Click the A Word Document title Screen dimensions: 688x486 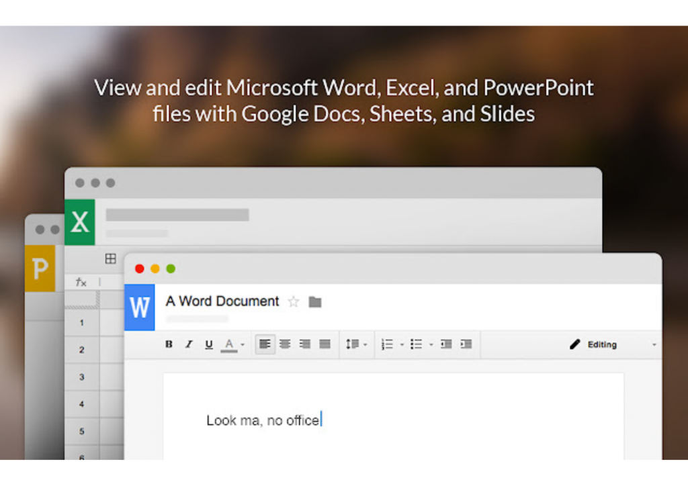coord(222,301)
